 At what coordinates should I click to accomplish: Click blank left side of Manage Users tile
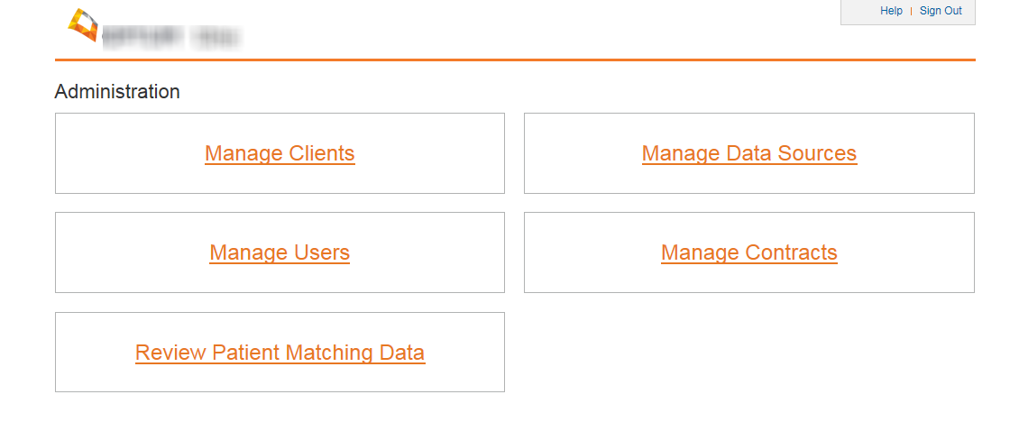pos(117,252)
